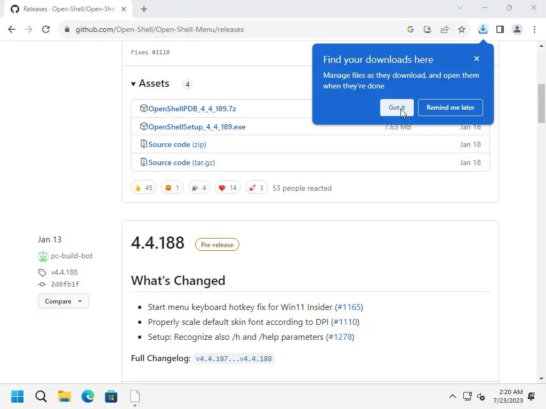The width and height of the screenshot is (546, 409).
Task: Open issue #1165 link
Action: click(x=349, y=307)
